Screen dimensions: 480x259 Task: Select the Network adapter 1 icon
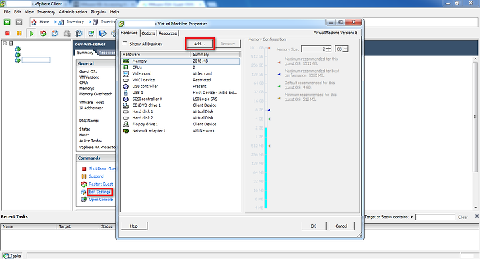click(x=125, y=131)
